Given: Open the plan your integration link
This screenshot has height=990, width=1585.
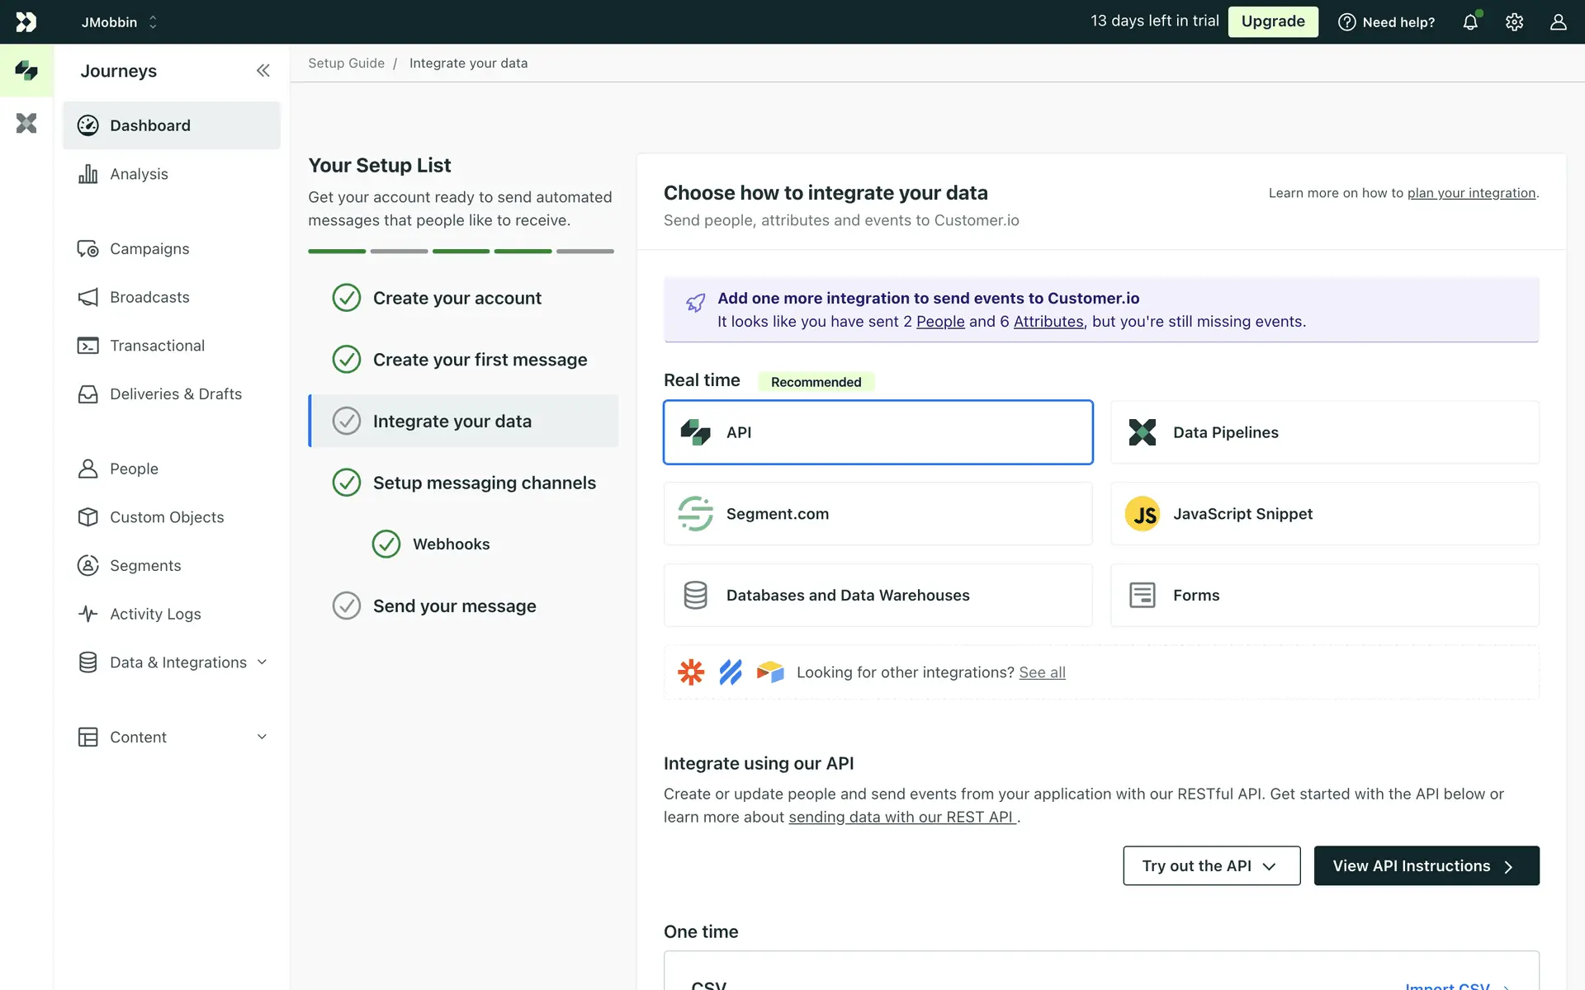Looking at the screenshot, I should click(1471, 193).
